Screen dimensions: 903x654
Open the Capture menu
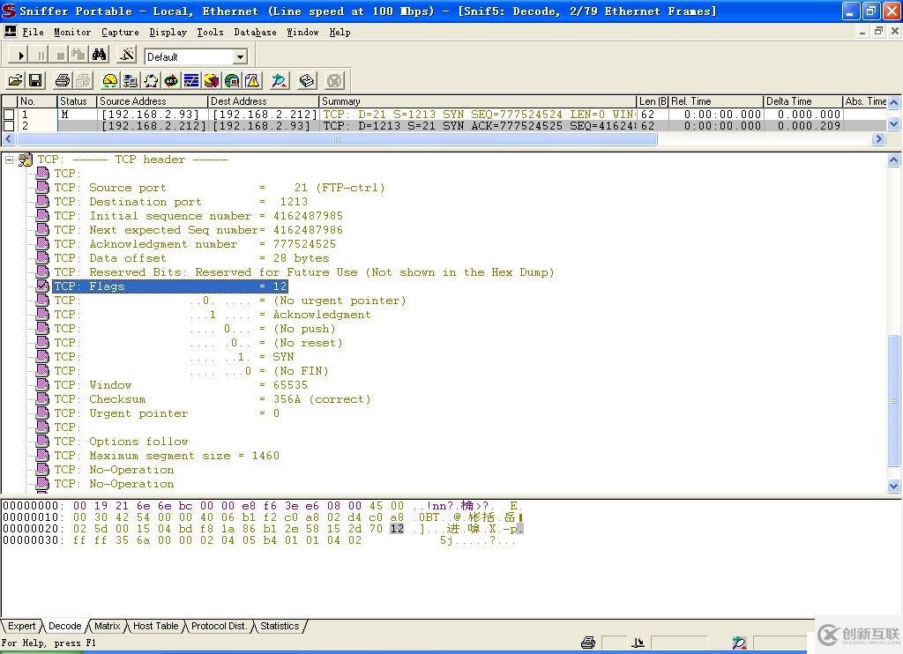click(x=120, y=33)
